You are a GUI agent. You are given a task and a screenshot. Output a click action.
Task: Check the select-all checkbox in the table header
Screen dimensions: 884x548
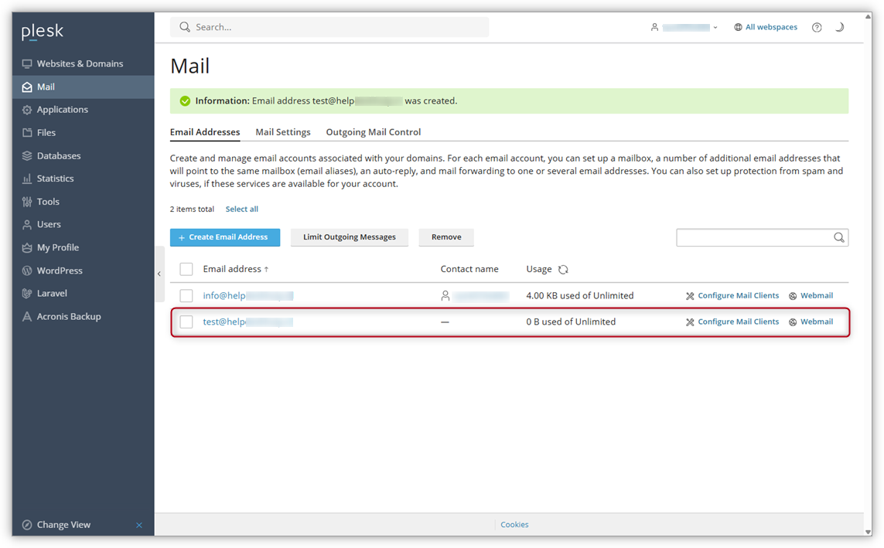tap(186, 268)
